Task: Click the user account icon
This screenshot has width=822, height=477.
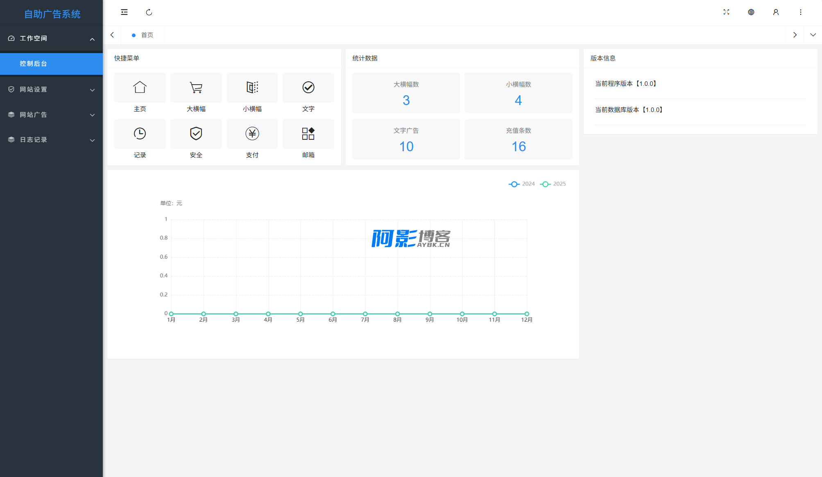Action: (776, 12)
